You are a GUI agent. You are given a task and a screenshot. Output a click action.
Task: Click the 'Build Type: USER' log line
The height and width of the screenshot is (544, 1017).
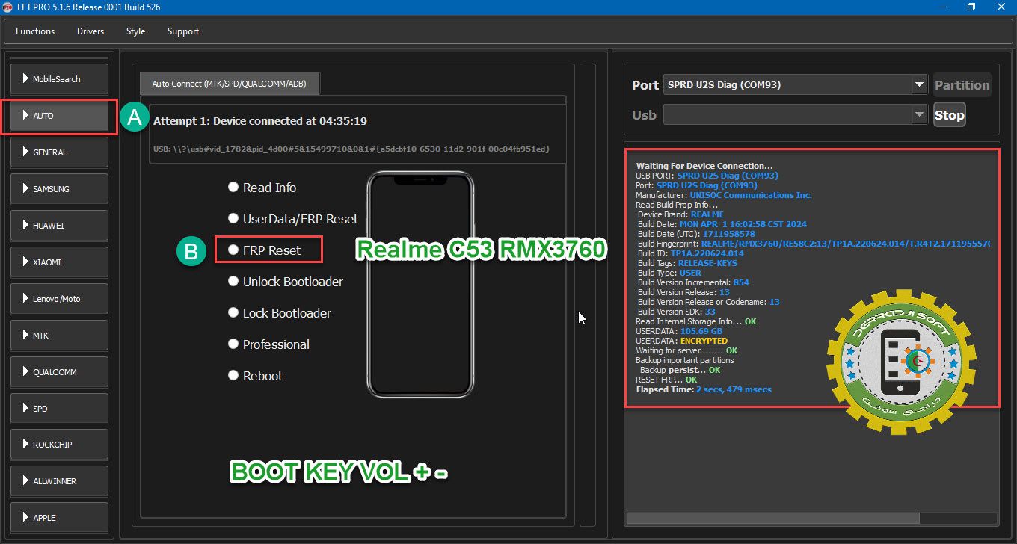pos(669,273)
